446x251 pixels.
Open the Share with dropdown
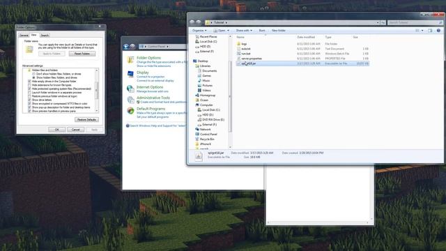coord(244,31)
